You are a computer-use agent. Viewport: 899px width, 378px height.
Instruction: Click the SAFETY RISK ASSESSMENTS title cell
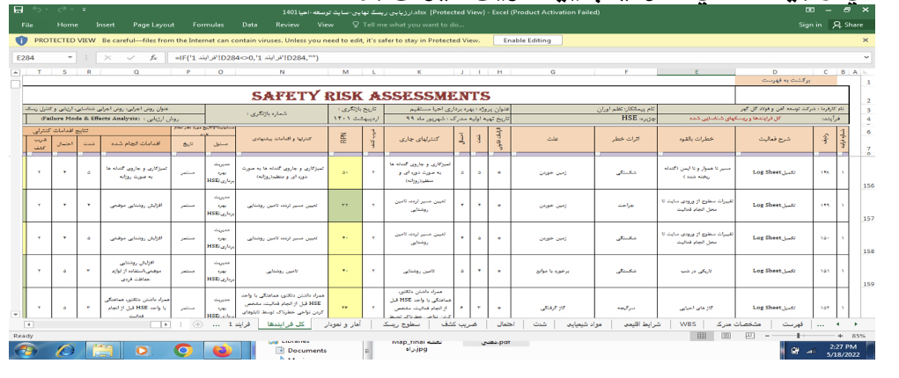pyautogui.click(x=371, y=96)
